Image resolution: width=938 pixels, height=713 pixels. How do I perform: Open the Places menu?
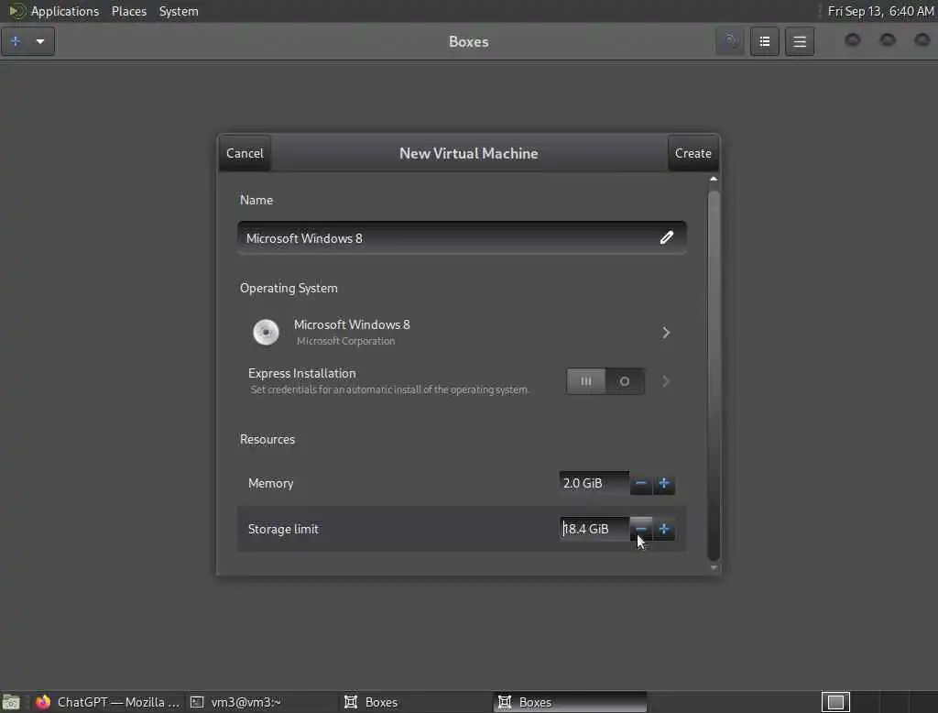pyautogui.click(x=129, y=11)
